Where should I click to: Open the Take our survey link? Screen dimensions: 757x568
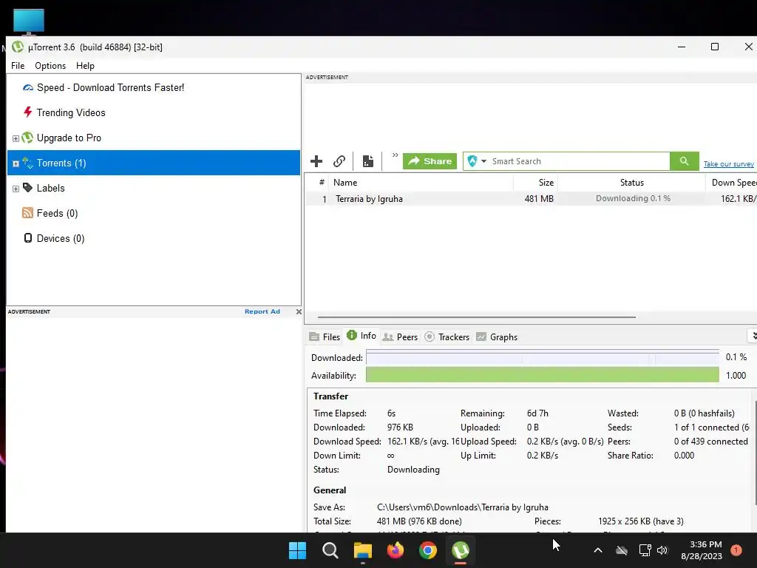(728, 164)
